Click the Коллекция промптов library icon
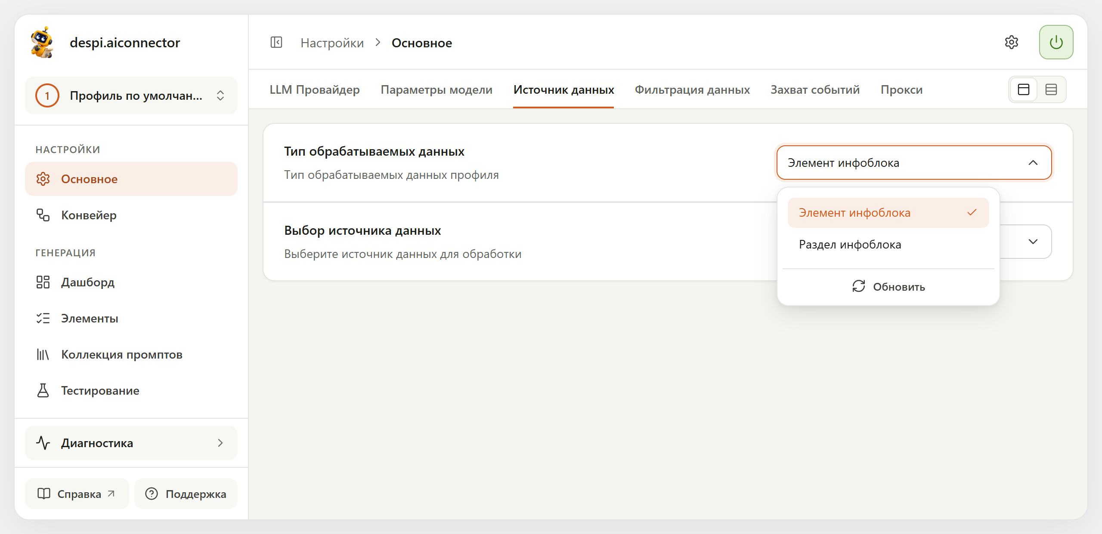The height and width of the screenshot is (534, 1102). point(43,354)
